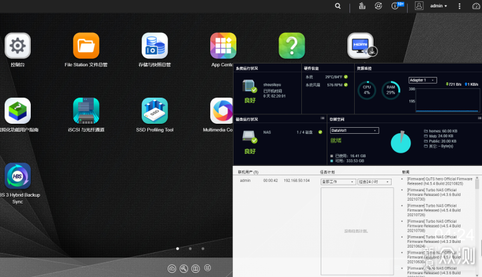Click the Web: 24.00 KB folder entry
The width and height of the screenshot is (482, 277).
tap(438, 136)
